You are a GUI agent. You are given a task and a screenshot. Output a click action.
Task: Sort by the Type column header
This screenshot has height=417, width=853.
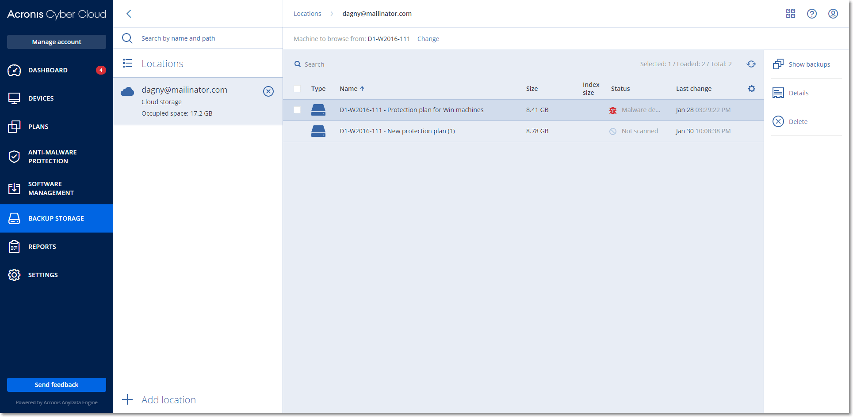[318, 89]
